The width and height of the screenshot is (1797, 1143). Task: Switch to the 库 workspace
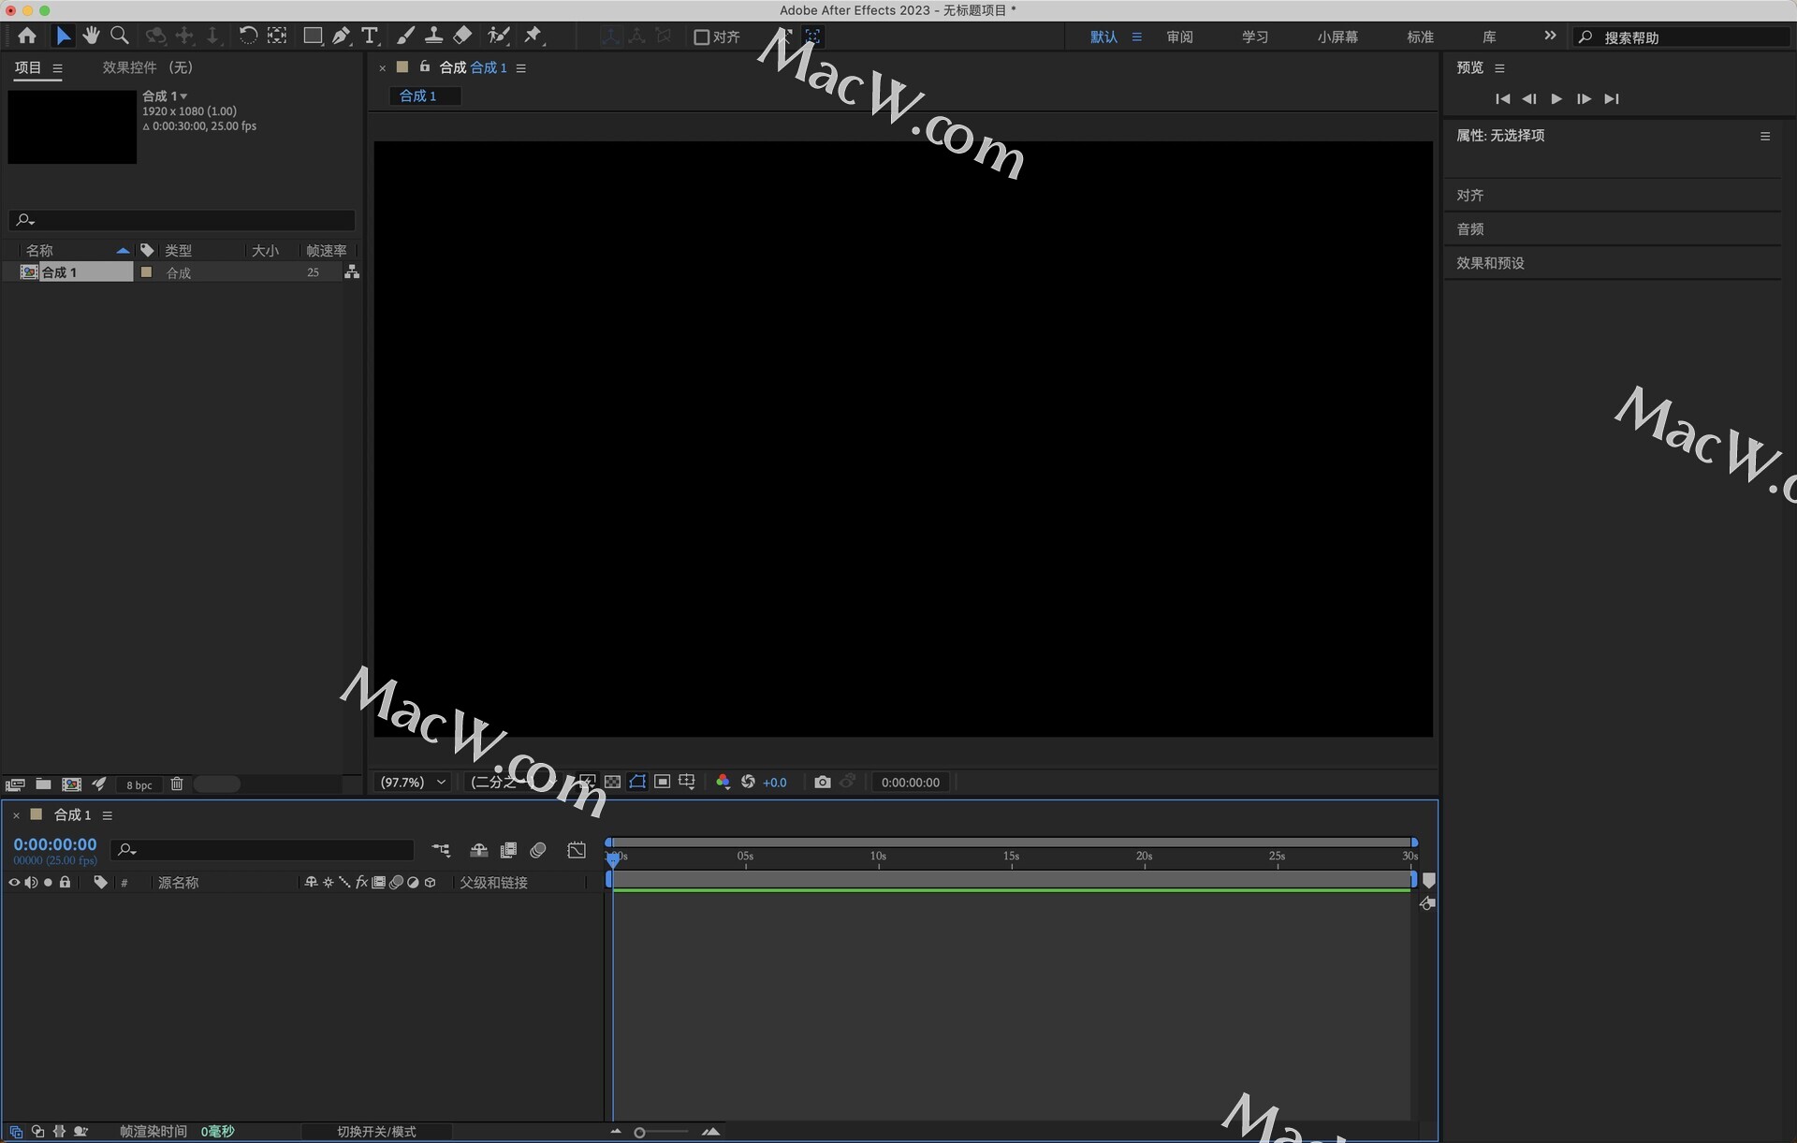tap(1489, 37)
